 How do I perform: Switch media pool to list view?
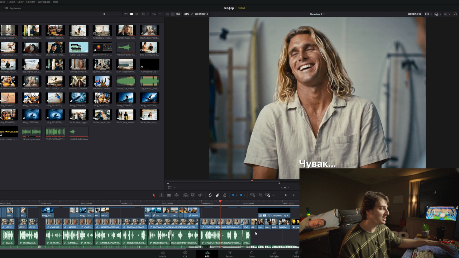click(x=137, y=14)
